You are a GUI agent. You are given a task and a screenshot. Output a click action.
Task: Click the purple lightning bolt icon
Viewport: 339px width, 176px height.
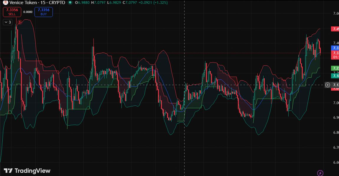[320, 173]
